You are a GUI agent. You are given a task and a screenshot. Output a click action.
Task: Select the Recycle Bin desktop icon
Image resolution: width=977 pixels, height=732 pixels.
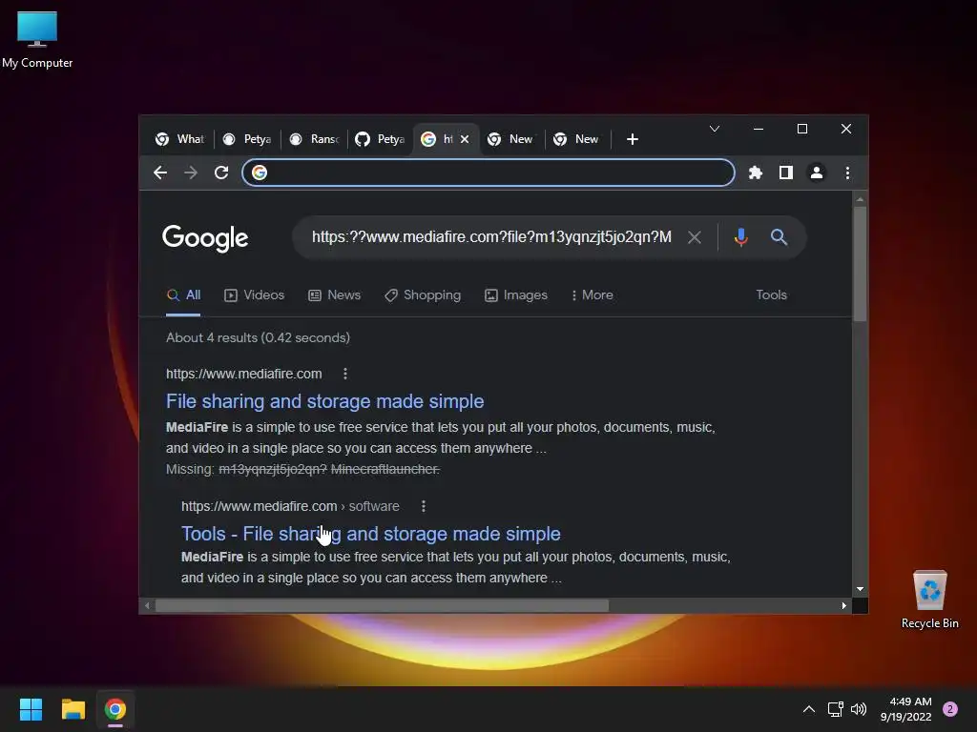tap(929, 600)
